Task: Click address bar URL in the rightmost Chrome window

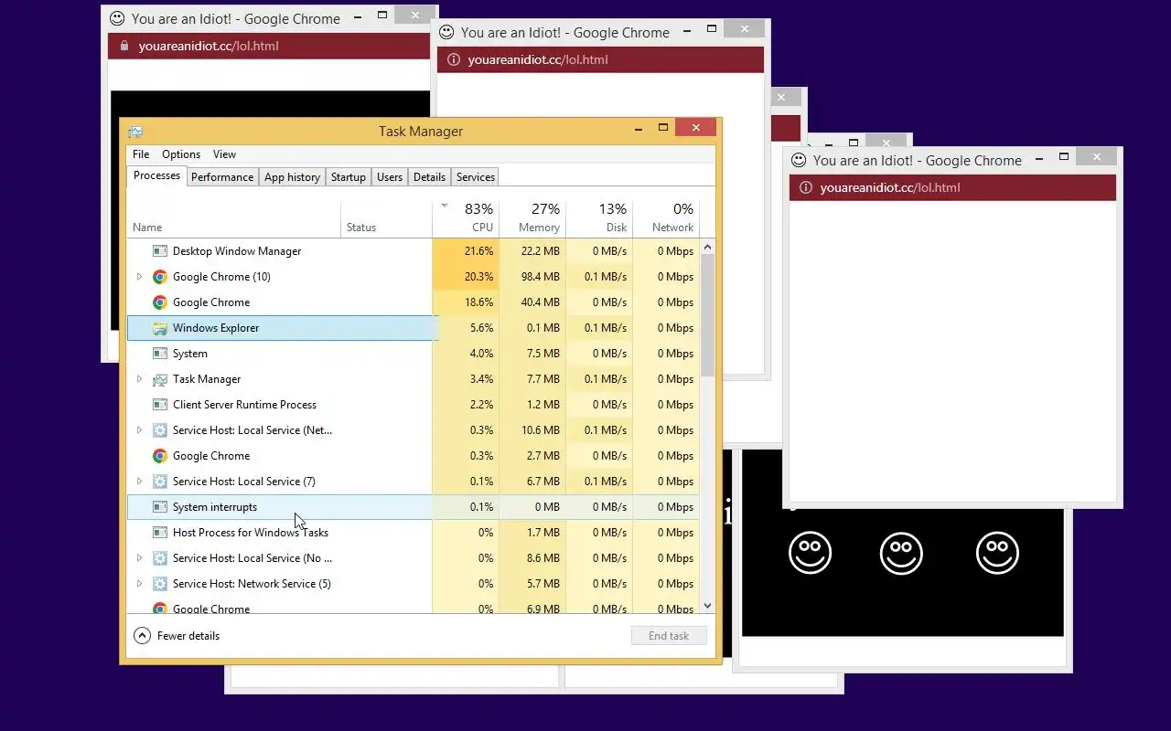Action: click(890, 187)
